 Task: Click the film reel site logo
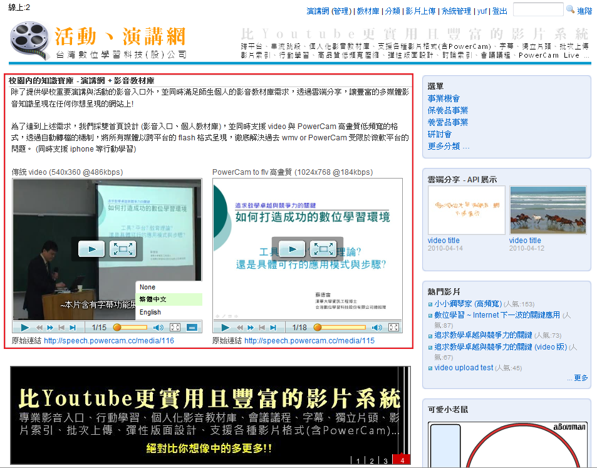[x=30, y=40]
